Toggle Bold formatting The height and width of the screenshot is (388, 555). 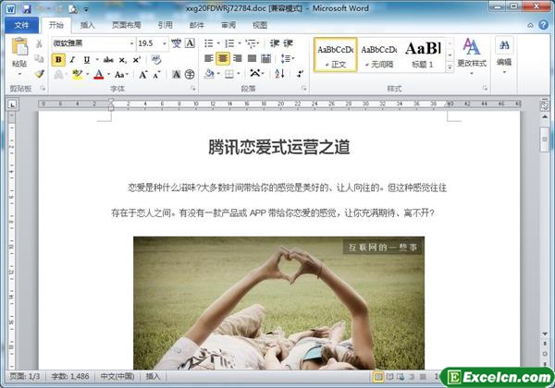[58, 60]
